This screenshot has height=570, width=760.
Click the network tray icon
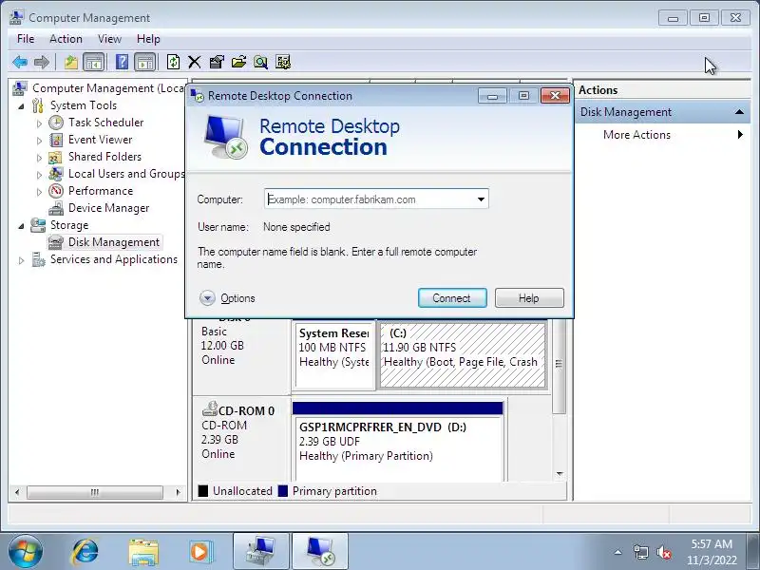(x=640, y=552)
